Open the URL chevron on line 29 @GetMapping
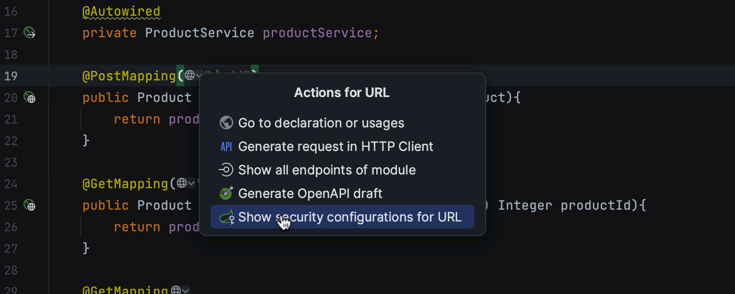 (186, 291)
